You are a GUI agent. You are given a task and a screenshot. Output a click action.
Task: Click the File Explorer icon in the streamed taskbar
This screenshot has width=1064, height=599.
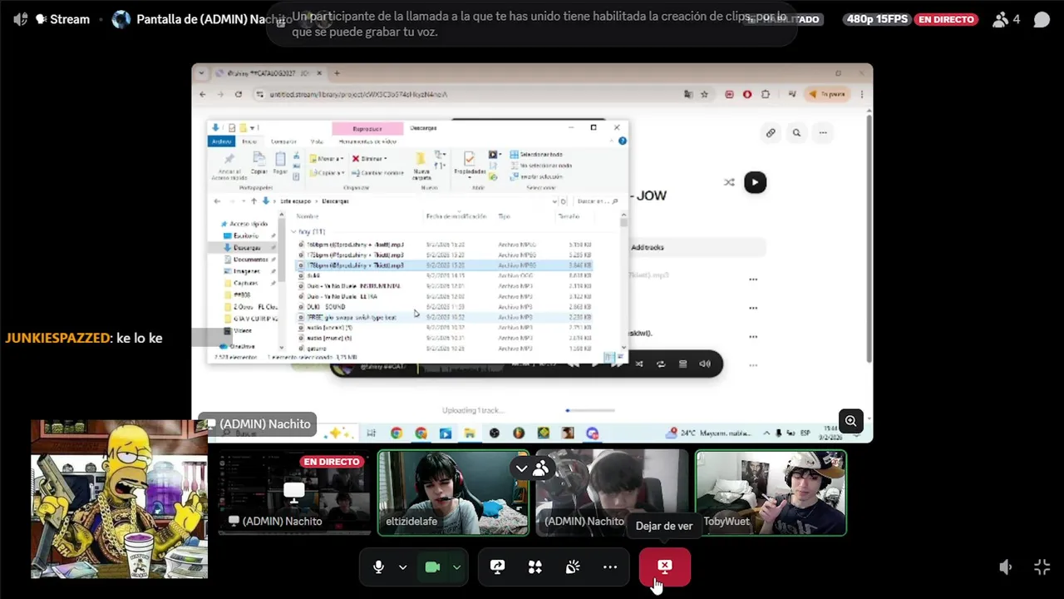[470, 433]
